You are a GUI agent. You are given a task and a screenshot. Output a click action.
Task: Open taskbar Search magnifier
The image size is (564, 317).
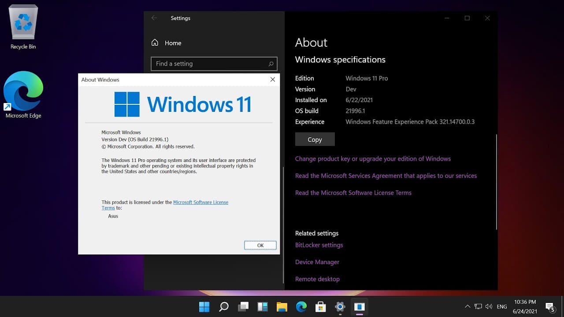[x=224, y=306]
